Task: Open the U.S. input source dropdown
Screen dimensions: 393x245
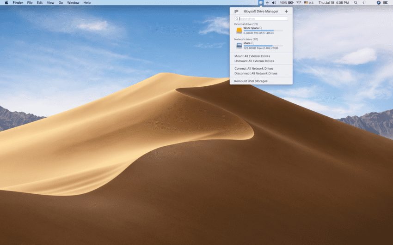Action: click(x=309, y=3)
